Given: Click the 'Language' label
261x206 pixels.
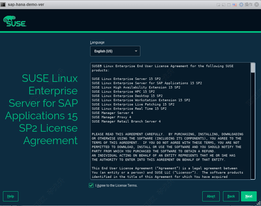Looking at the screenshot, I should click(97, 42).
